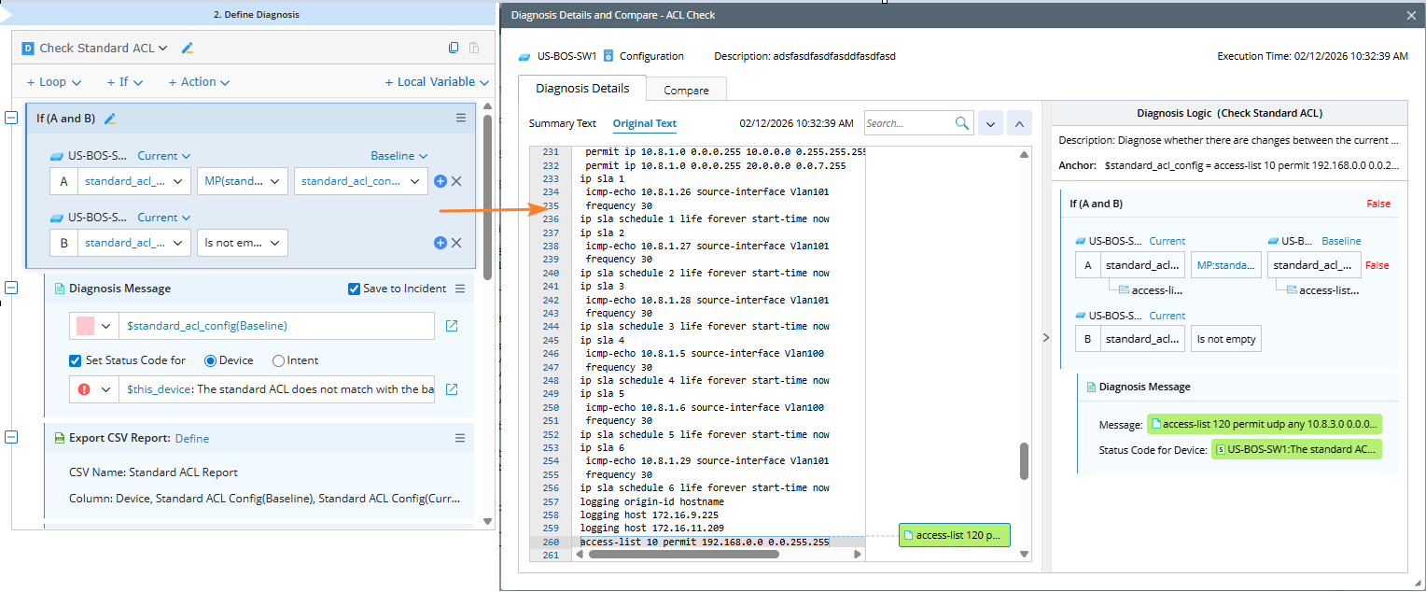Click the search magnifier icon

point(962,123)
